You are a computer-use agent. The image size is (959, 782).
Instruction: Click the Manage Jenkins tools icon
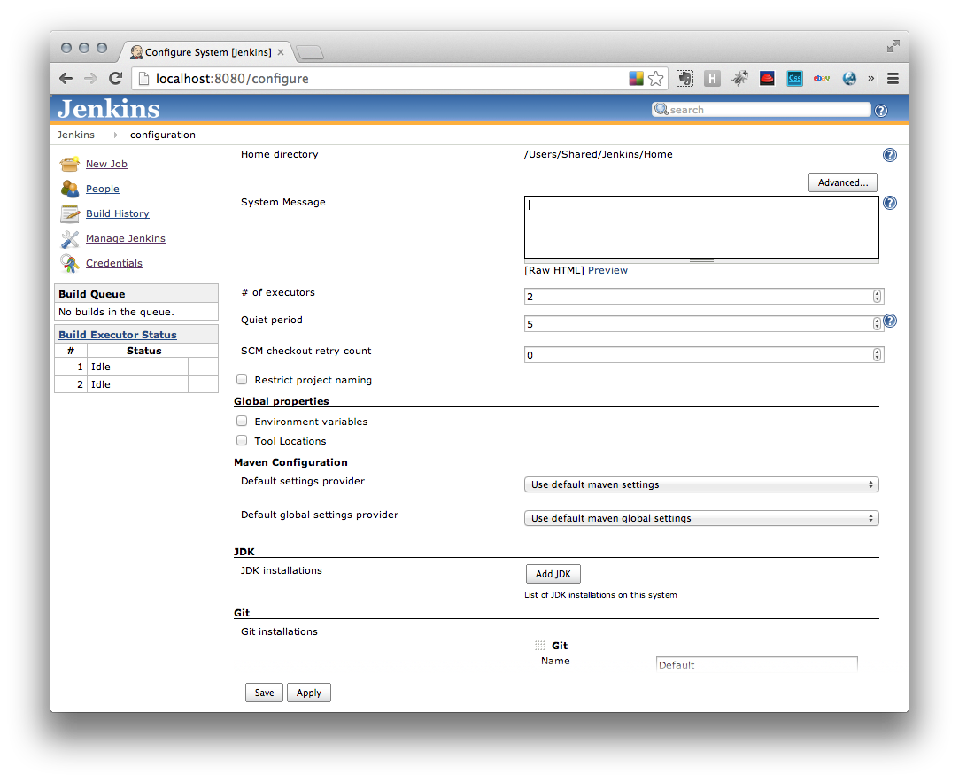(69, 238)
